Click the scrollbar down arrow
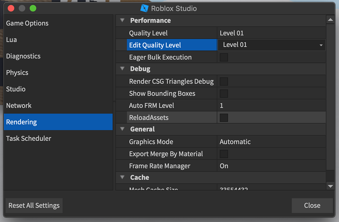Screen dimensions: 339x222 tap(330, 186)
